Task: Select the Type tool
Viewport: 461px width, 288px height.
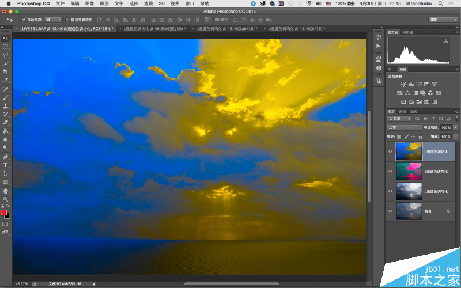Action: click(x=5, y=165)
